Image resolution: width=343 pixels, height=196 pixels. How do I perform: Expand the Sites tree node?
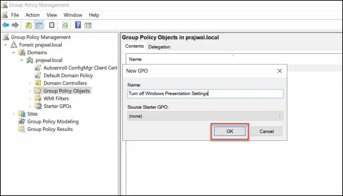tap(14, 114)
